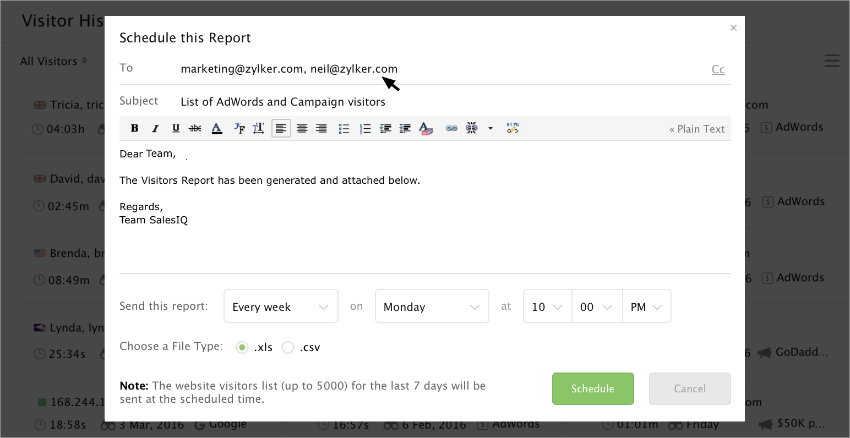Viewport: 850px width, 438px height.
Task: Apply italic formatting to text
Action: tap(155, 128)
